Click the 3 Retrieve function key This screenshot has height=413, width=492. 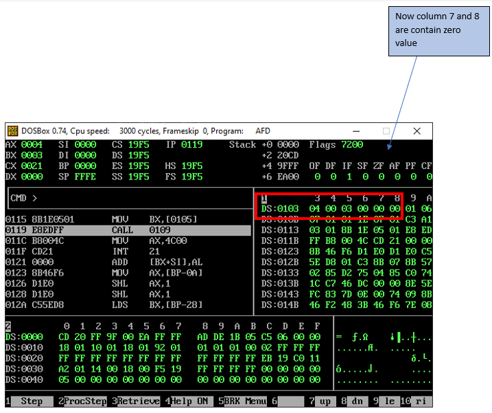click(136, 401)
